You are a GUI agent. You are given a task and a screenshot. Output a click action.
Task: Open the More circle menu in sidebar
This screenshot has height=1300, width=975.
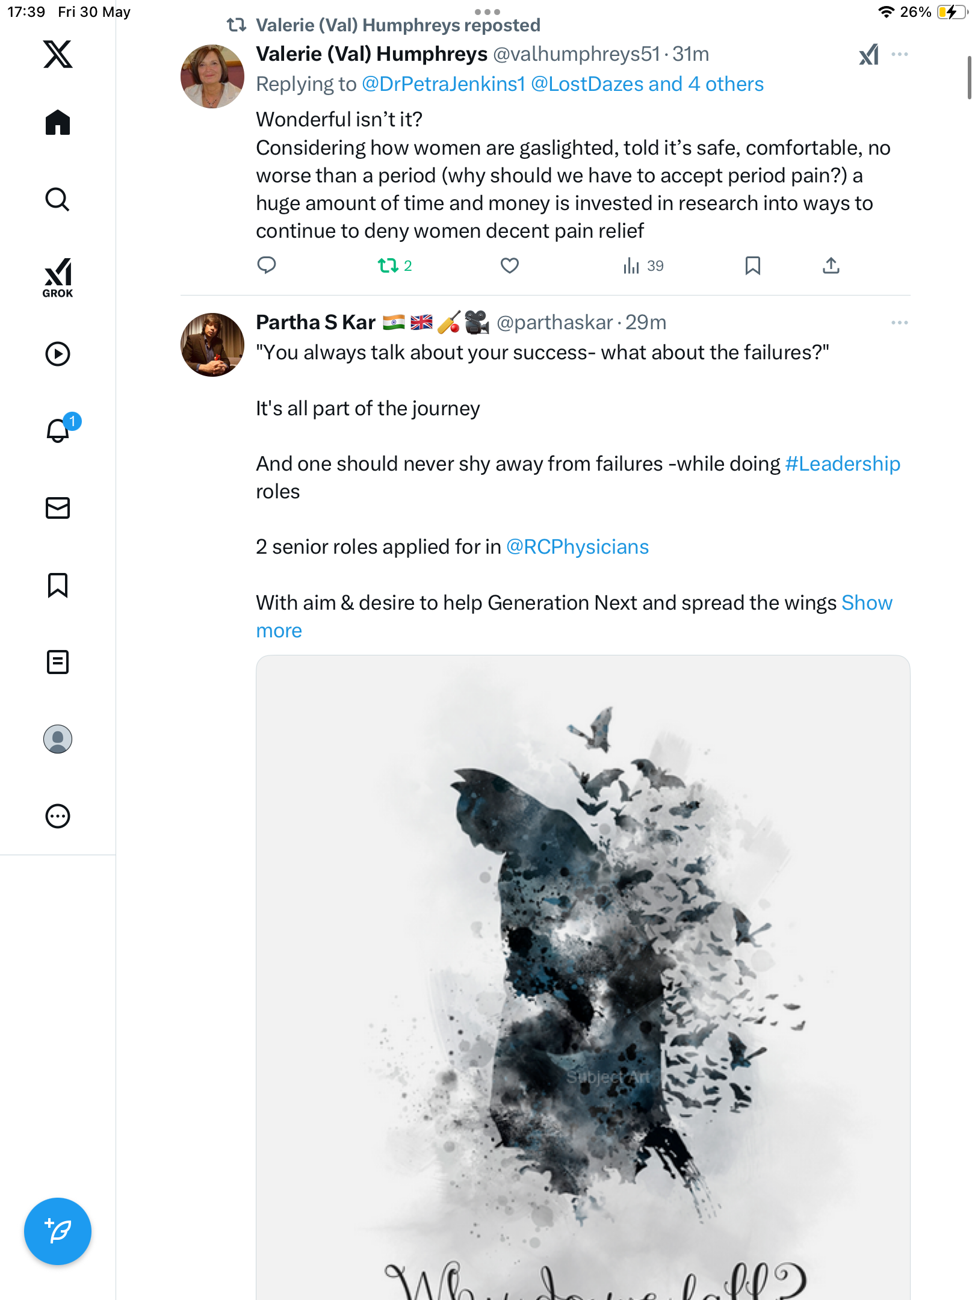click(58, 816)
